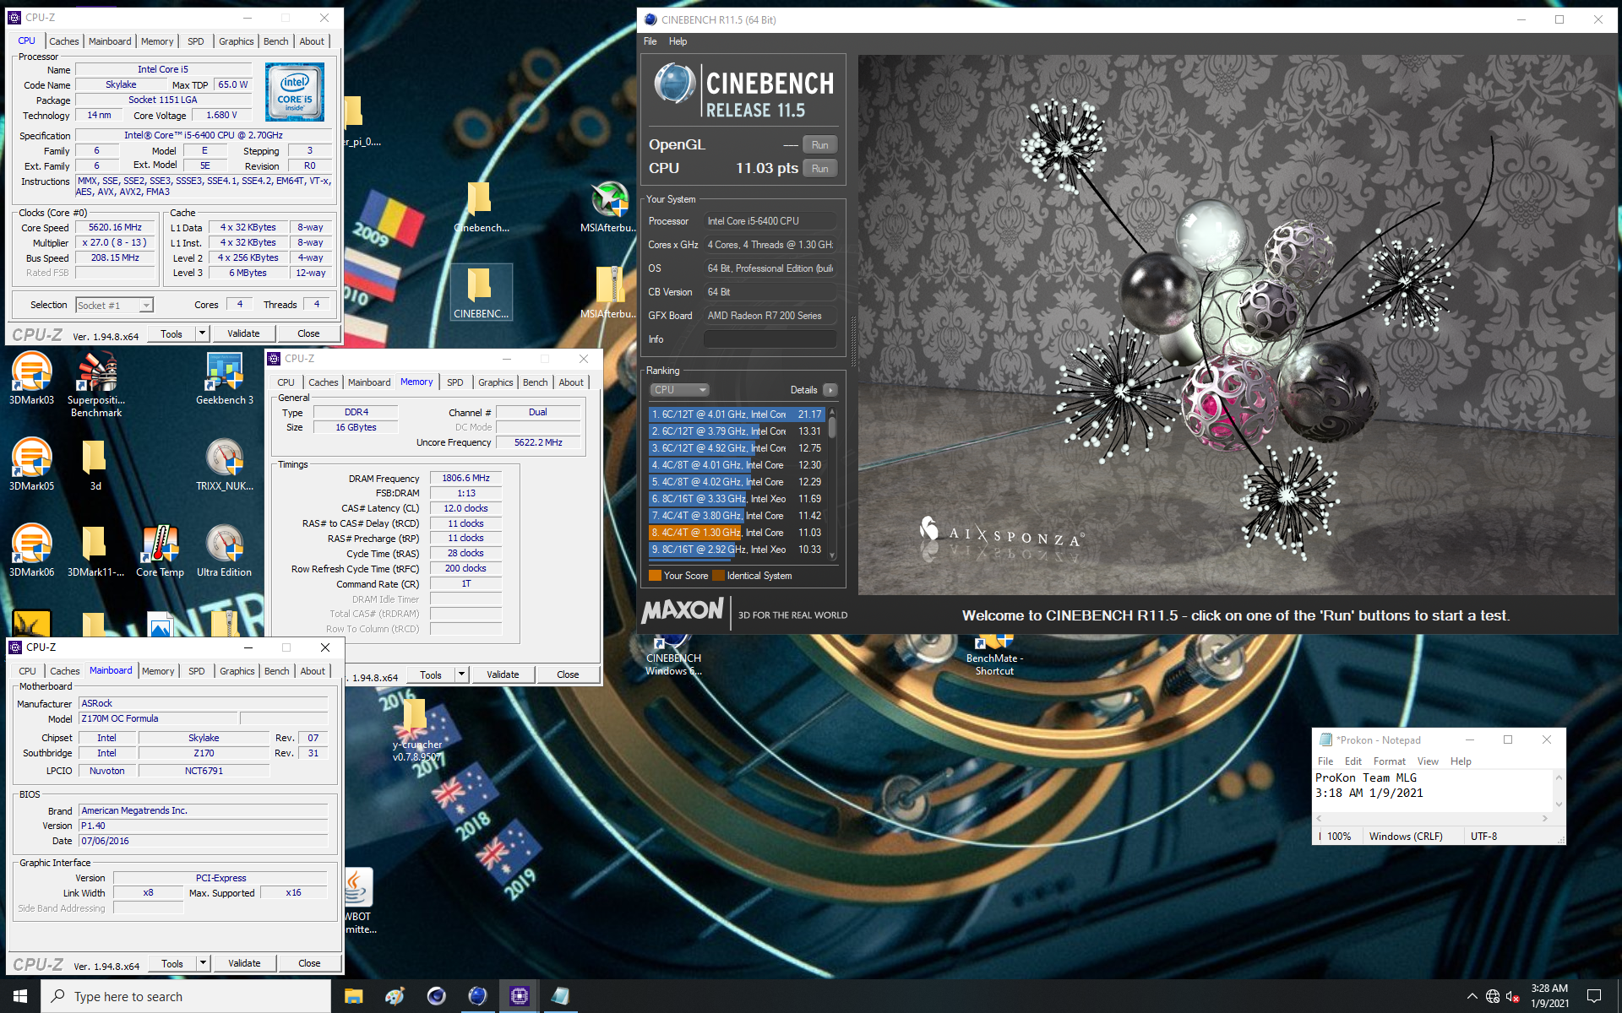The image size is (1622, 1013).
Task: Click the Intel Core i5 logo in CPU-Z
Action: click(x=294, y=91)
